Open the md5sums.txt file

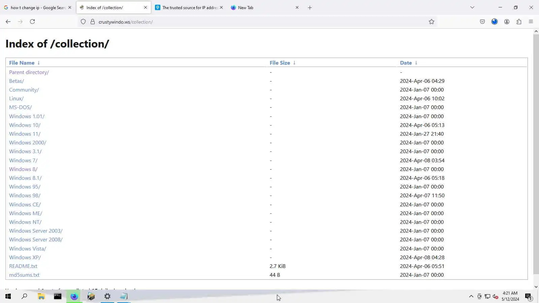coord(24,275)
